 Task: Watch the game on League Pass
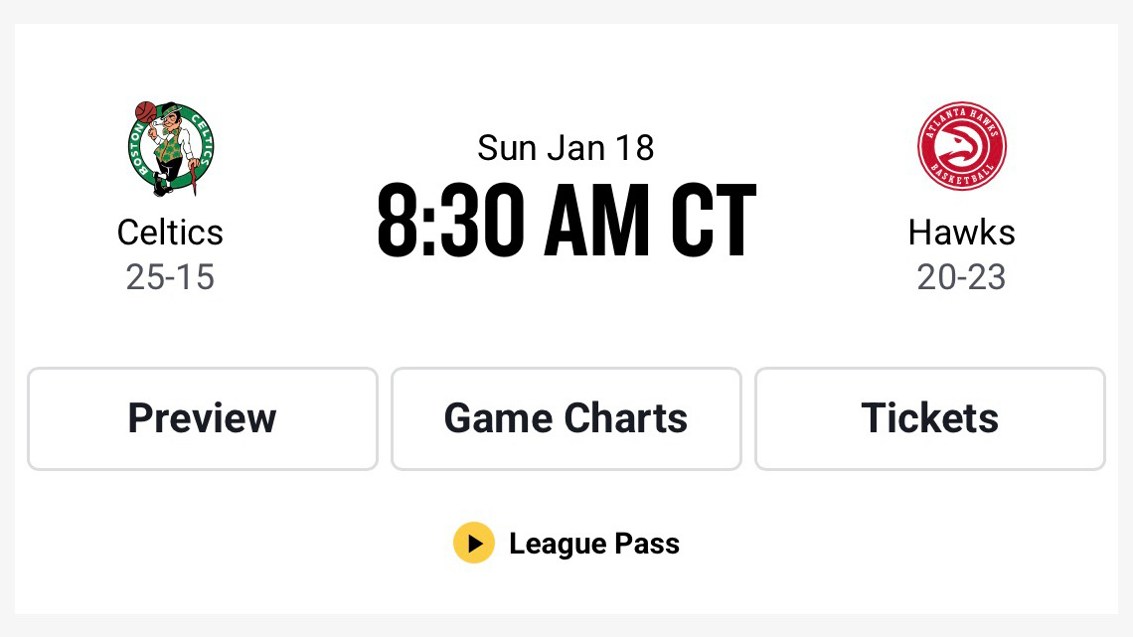pyautogui.click(x=566, y=544)
